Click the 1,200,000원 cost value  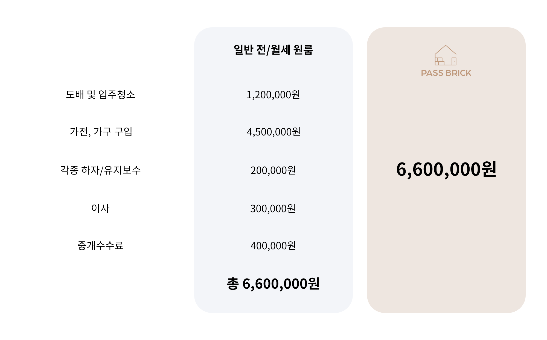click(273, 95)
